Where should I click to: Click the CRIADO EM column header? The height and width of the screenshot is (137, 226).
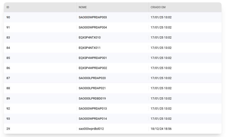coord(158,7)
